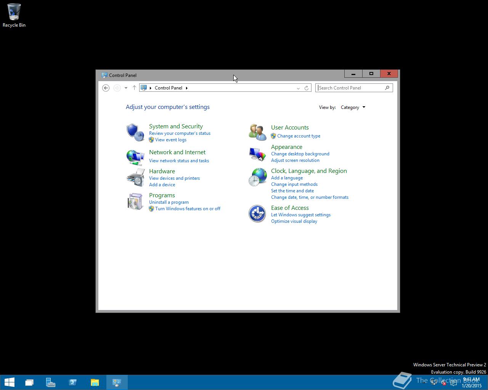Click Uninstall a program
488x390 pixels.
click(x=169, y=202)
